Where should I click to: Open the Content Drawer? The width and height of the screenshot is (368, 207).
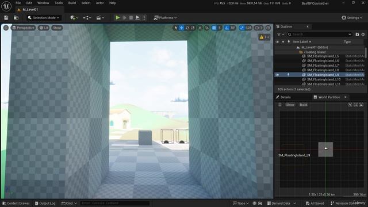(16, 203)
